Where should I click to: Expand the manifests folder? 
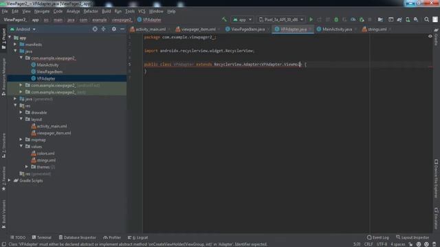pos(15,44)
